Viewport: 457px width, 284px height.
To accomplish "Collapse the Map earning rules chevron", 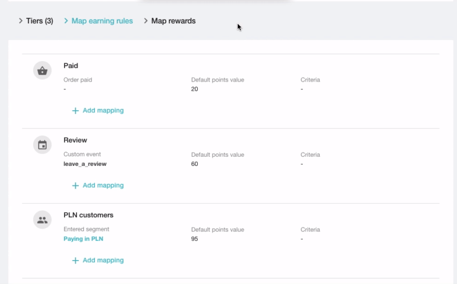I will [x=66, y=21].
